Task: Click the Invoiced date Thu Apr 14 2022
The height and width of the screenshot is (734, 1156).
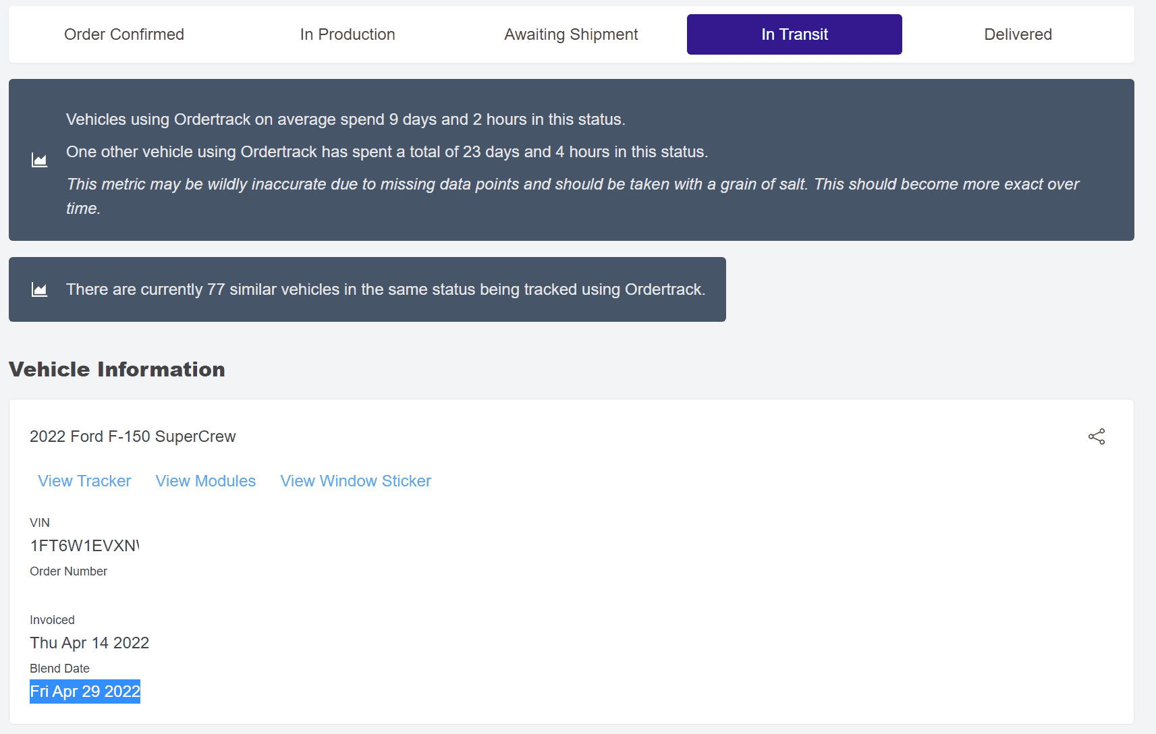Action: (89, 643)
